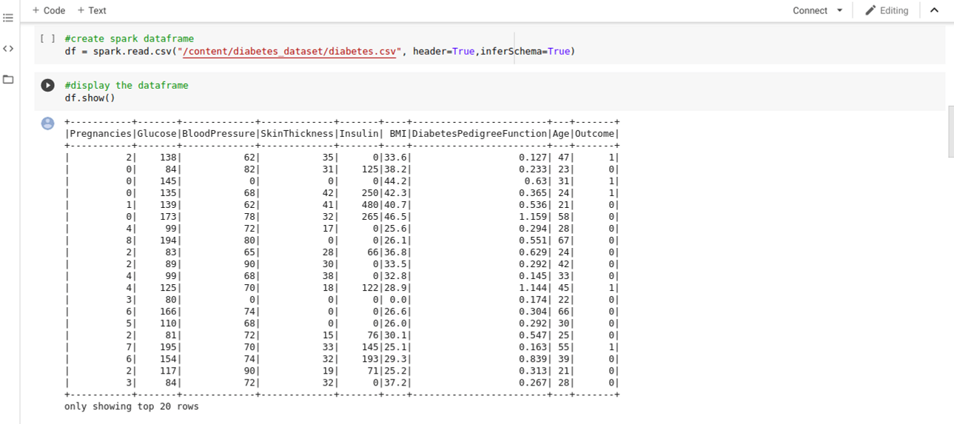Collapse the header with the up chevron
The width and height of the screenshot is (954, 424).
[934, 10]
